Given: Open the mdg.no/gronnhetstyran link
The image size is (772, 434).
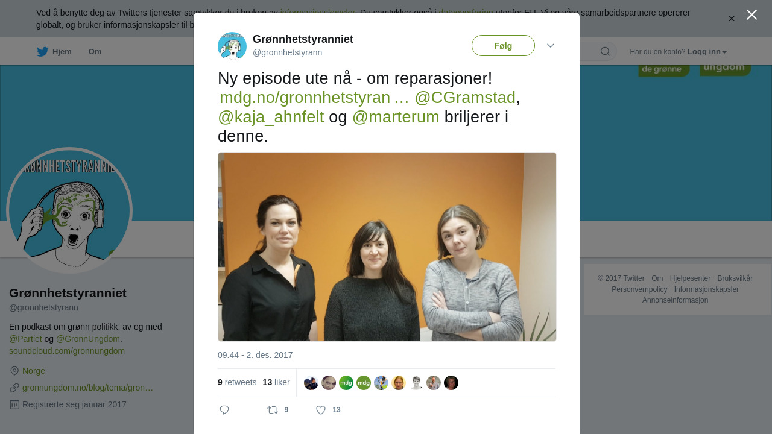Looking at the screenshot, I should 314,98.
